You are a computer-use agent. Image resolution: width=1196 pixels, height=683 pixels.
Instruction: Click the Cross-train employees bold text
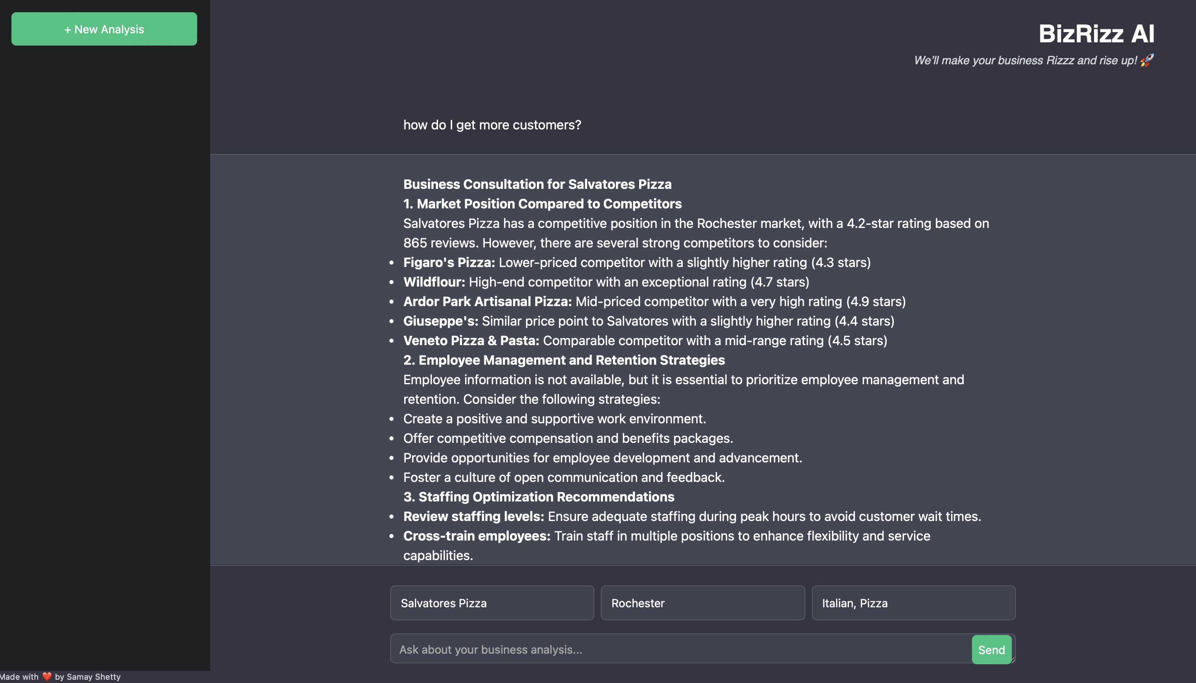tap(477, 536)
